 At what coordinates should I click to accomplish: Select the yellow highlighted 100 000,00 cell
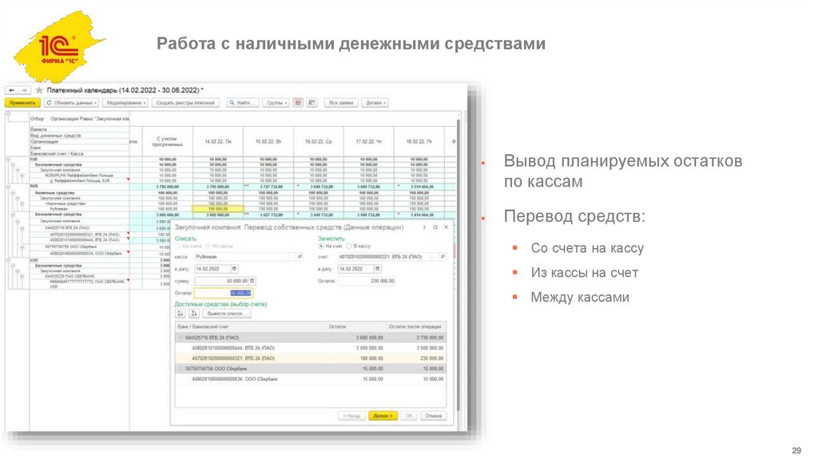click(x=218, y=209)
